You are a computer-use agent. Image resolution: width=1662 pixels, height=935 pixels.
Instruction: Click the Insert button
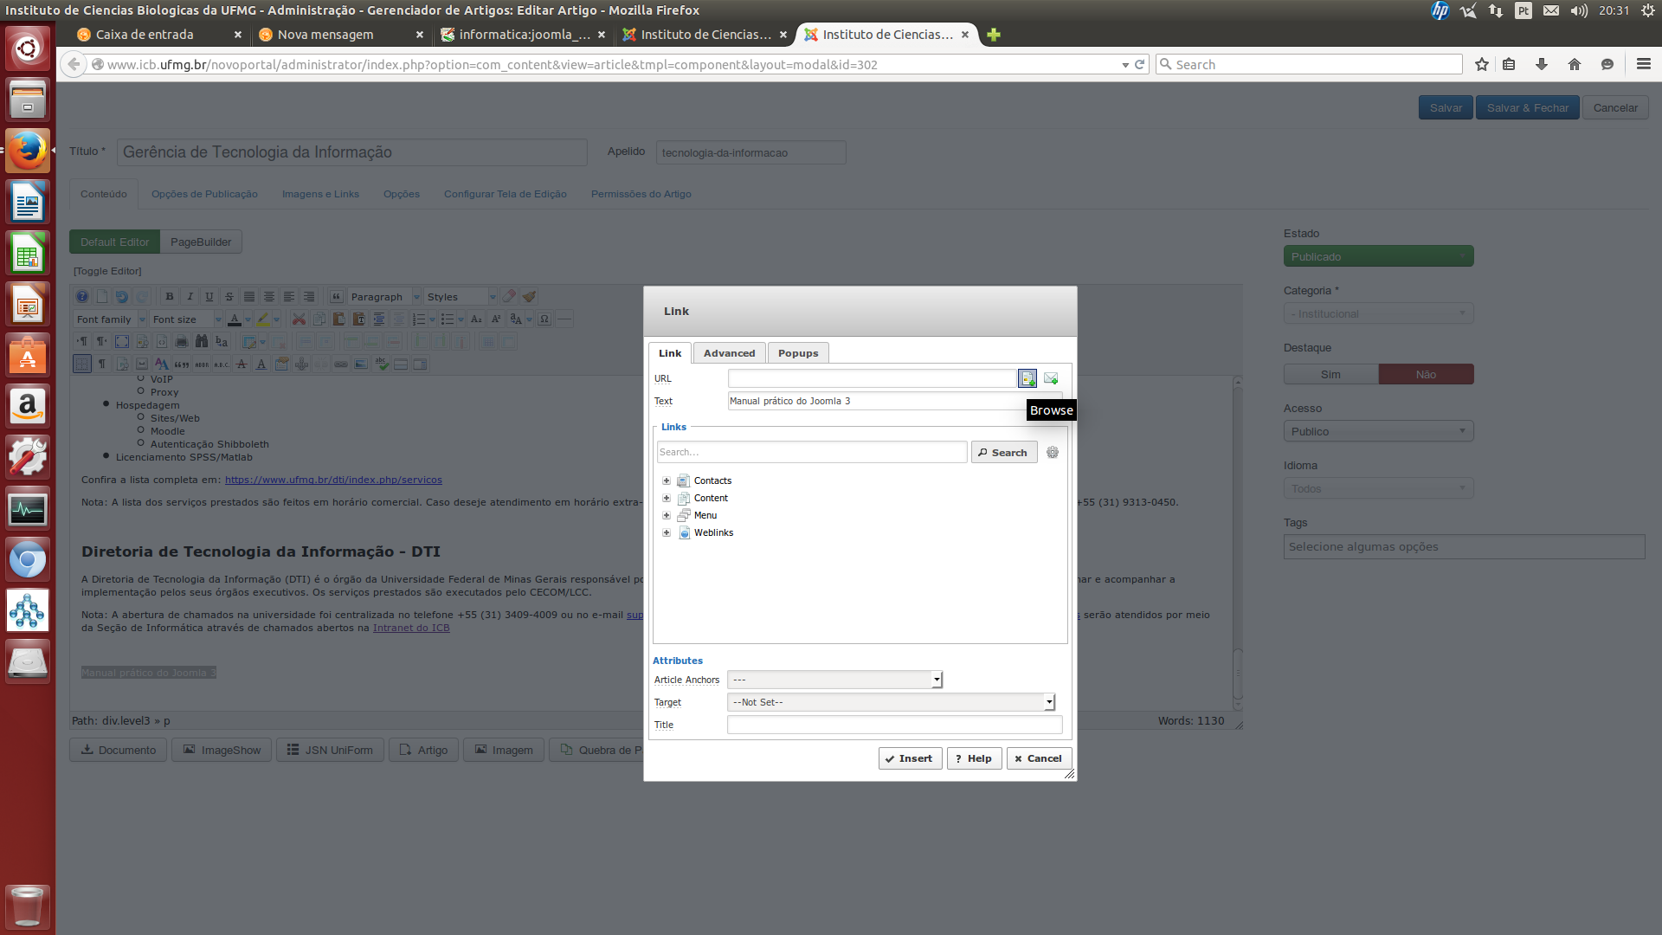click(x=910, y=759)
